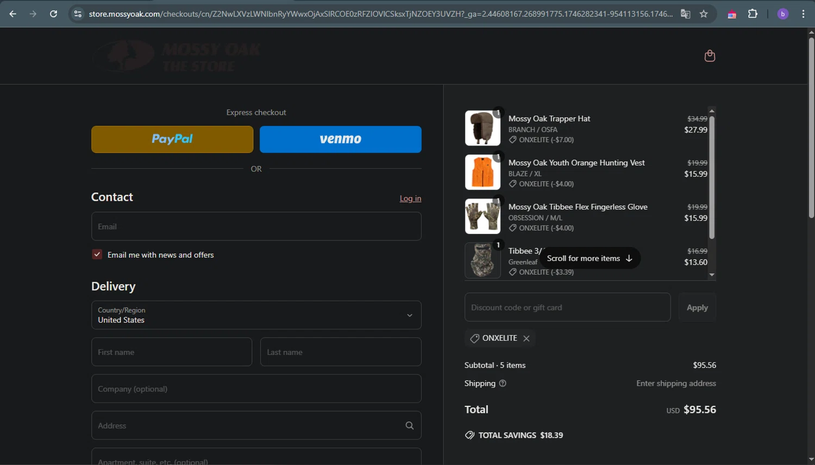The width and height of the screenshot is (815, 465).
Task: Click the Mossy Oak Trapper Hat title
Action: [x=549, y=118]
